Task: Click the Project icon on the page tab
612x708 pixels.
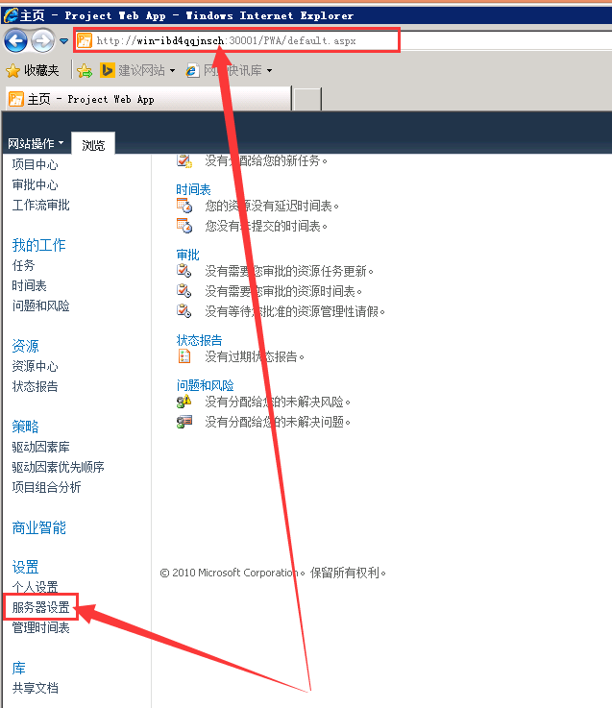Action: click(x=16, y=99)
